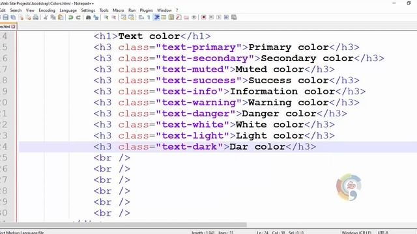Open the Macro menu
Screen dimensions: 417x234
tap(119, 10)
